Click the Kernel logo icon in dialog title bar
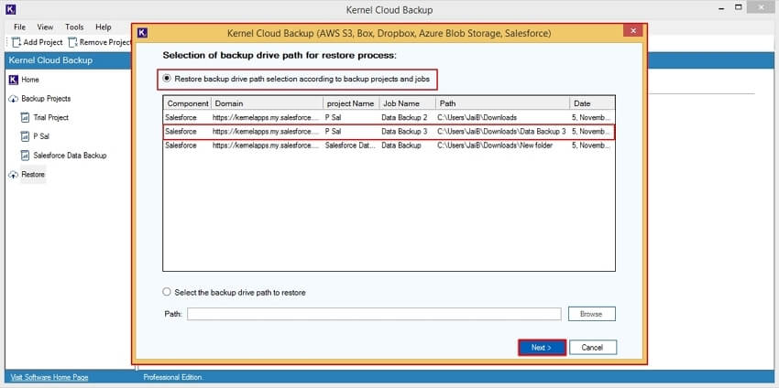This screenshot has width=779, height=388. click(142, 33)
